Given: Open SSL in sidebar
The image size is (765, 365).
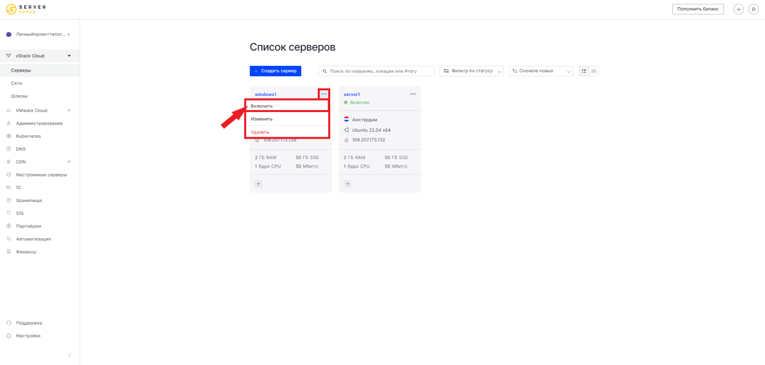Looking at the screenshot, I should [20, 213].
